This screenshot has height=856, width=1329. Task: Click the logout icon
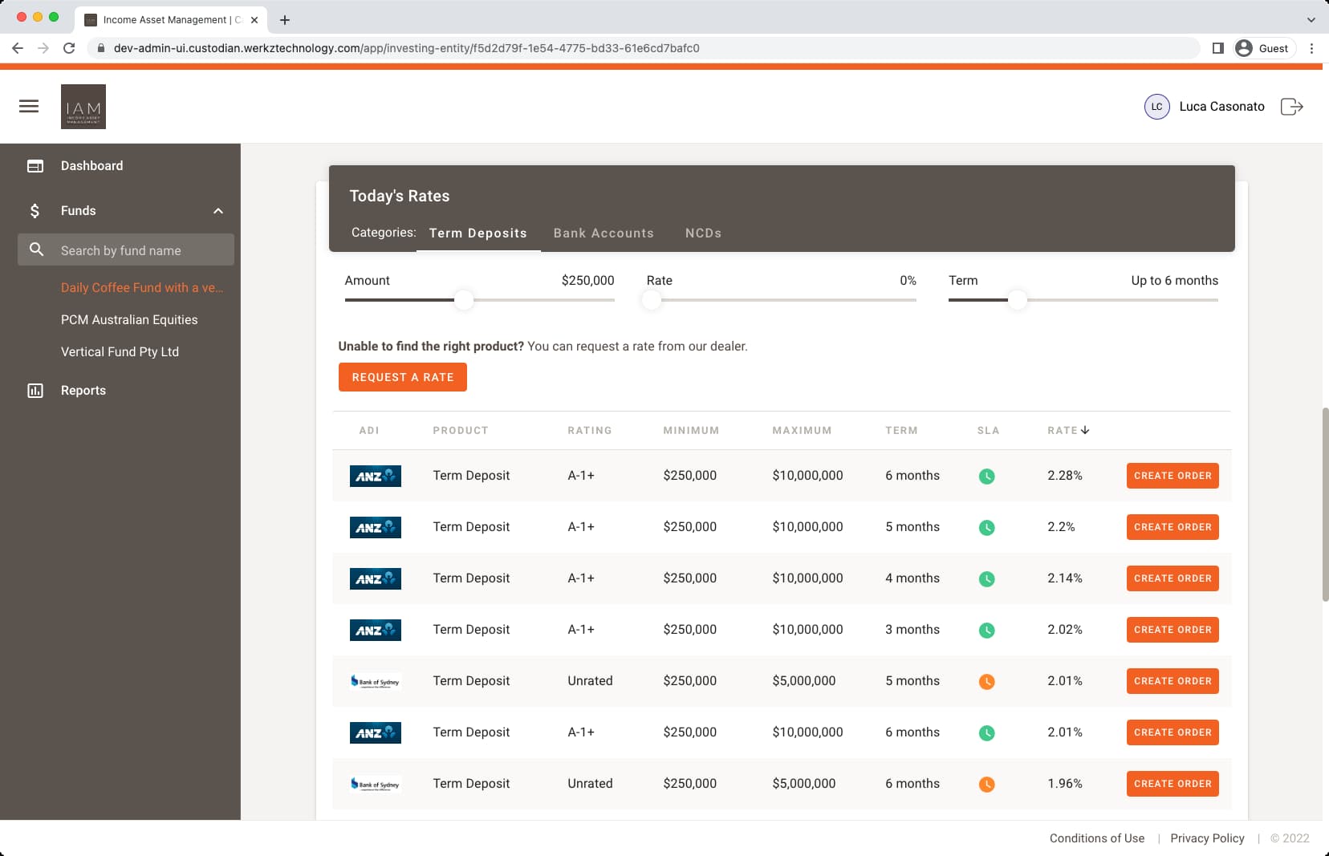(x=1293, y=106)
